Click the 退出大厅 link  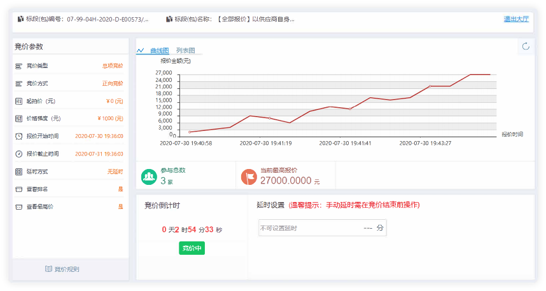click(x=516, y=19)
